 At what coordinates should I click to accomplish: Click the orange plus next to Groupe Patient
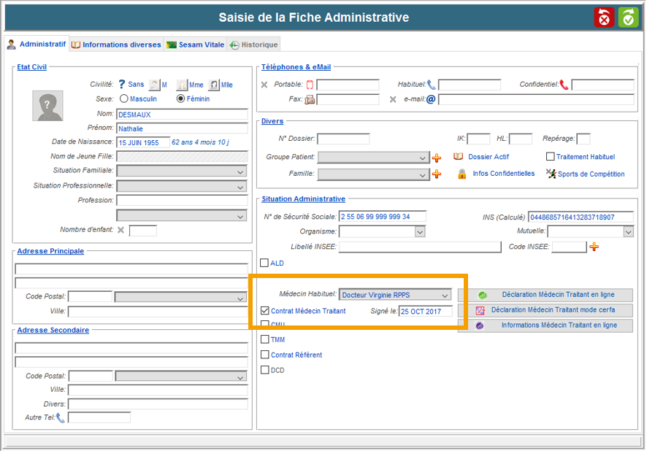(x=437, y=158)
